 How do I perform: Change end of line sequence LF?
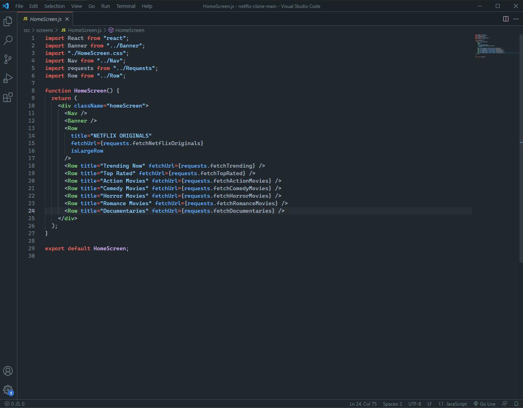[x=429, y=404]
